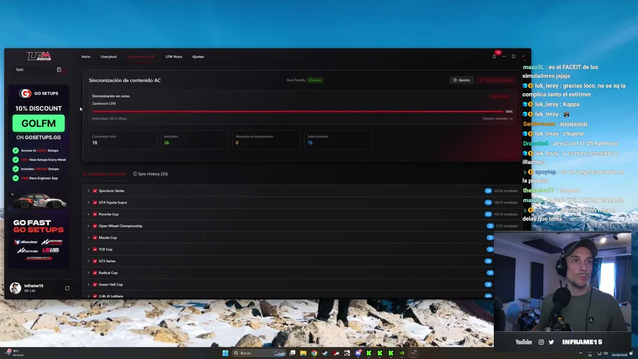Expand the TCR Cup row
Viewport: 638px width, 359px height.
pyautogui.click(x=88, y=249)
